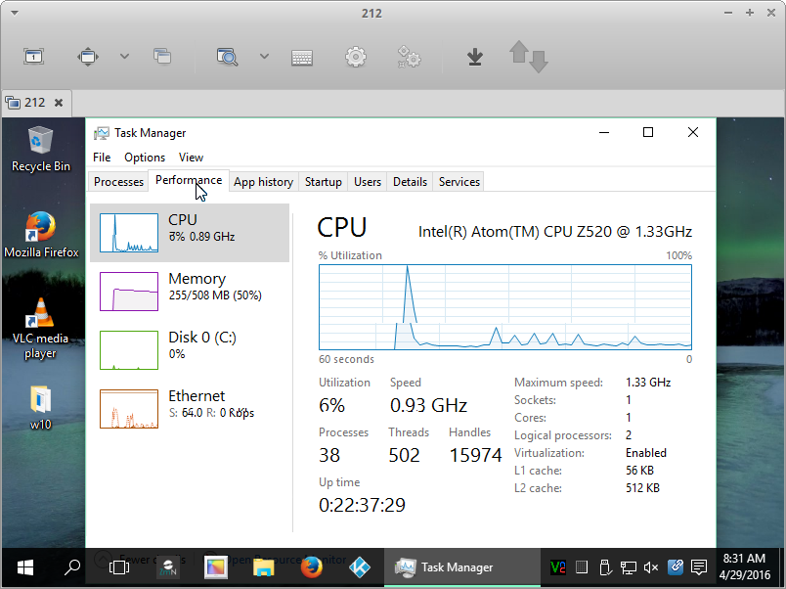Click the fit-to-window scaling icon in the viewer toolbar

pyautogui.click(x=88, y=56)
